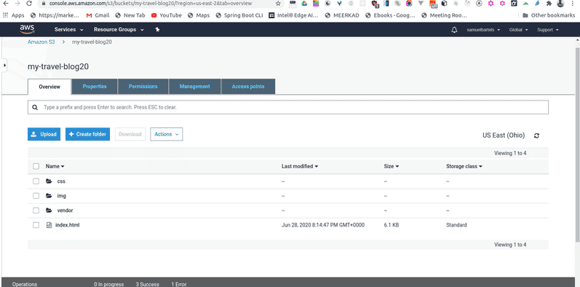Viewport: 580px width, 287px height.
Task: Open the Actions dropdown
Action: coord(167,134)
